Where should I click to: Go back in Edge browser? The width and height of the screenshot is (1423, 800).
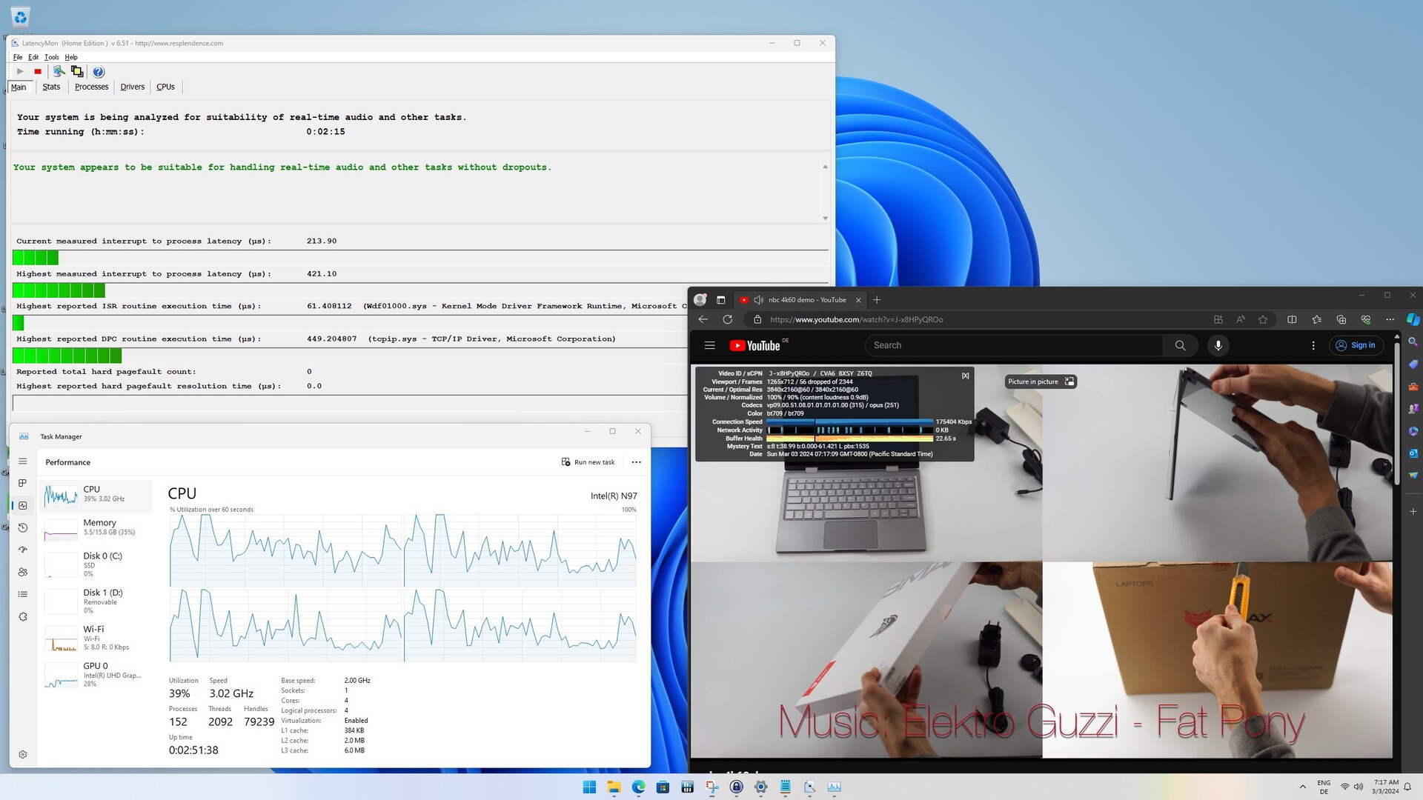tap(703, 319)
